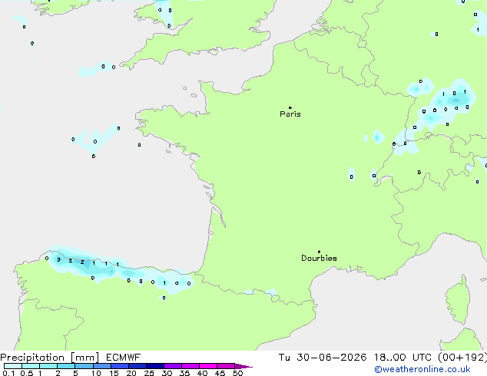Click the legend value 15
The width and height of the screenshot is (487, 376).
tap(114, 373)
